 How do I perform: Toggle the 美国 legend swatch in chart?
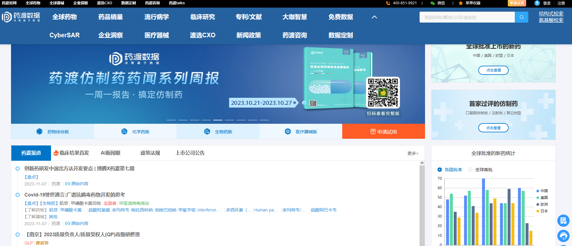point(538,198)
